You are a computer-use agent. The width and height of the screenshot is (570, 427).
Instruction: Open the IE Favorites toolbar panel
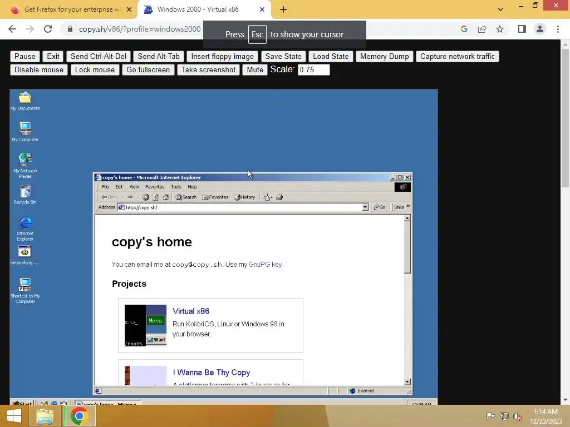coord(215,197)
